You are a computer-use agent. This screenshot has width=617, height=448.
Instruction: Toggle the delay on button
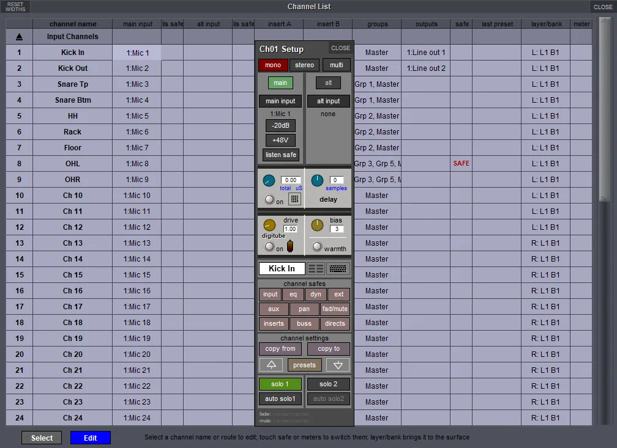coord(269,200)
